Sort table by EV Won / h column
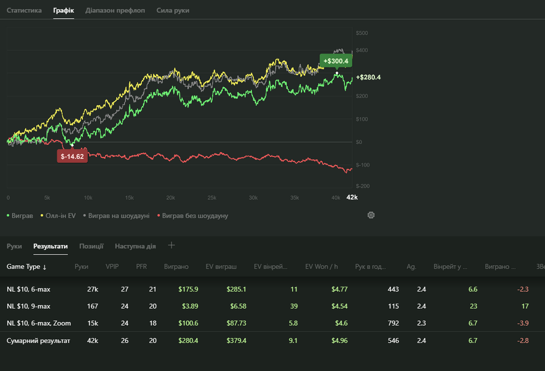Screen dimensions: 545x371 click(321, 267)
